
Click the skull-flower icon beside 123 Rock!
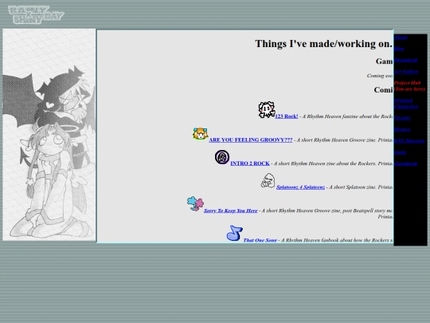tap(267, 110)
